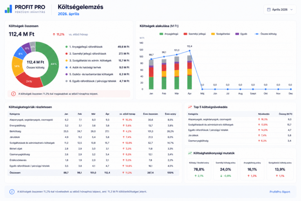
Task: Sort Top 5 table by Növekedés header
Action: 263,114
